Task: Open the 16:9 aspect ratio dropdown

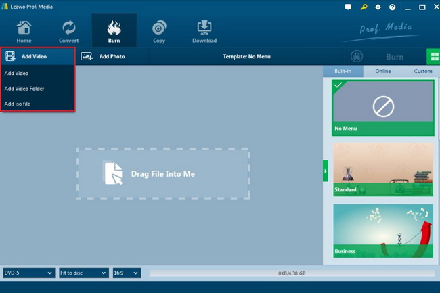Action: click(x=127, y=273)
